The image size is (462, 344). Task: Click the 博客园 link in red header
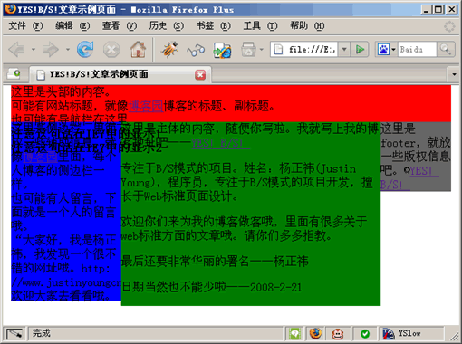[146, 106]
